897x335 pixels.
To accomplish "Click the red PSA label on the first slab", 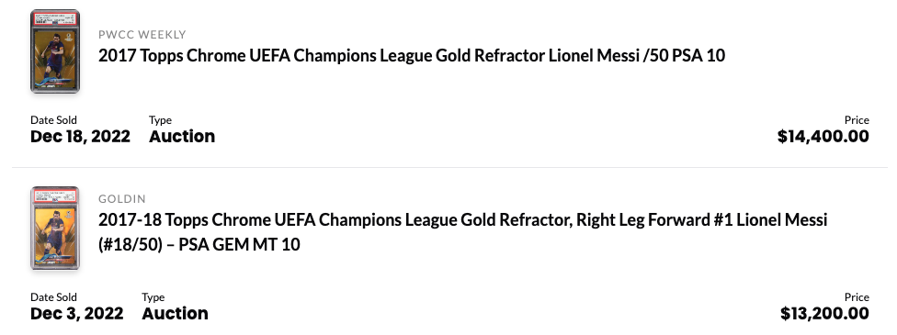I will point(55,18).
